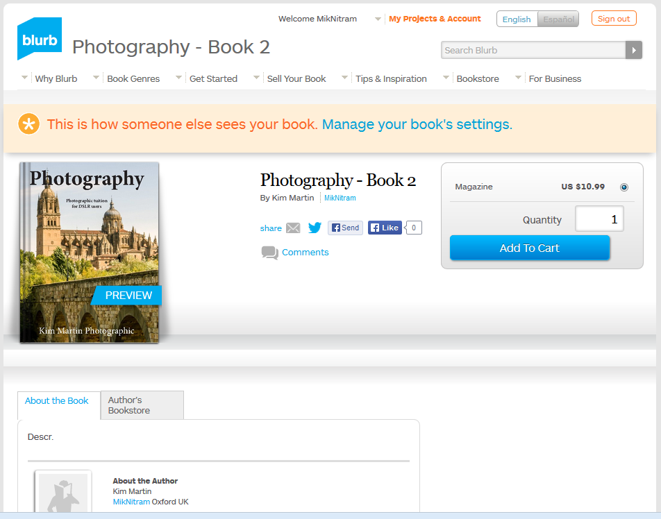
Task: Click the PREVIEW ribbon on the cover
Action: [128, 296]
